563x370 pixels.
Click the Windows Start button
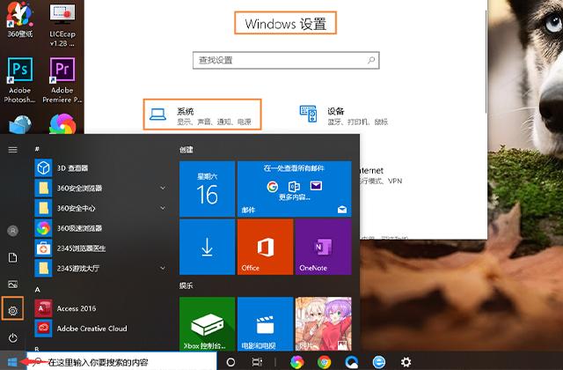click(10, 361)
